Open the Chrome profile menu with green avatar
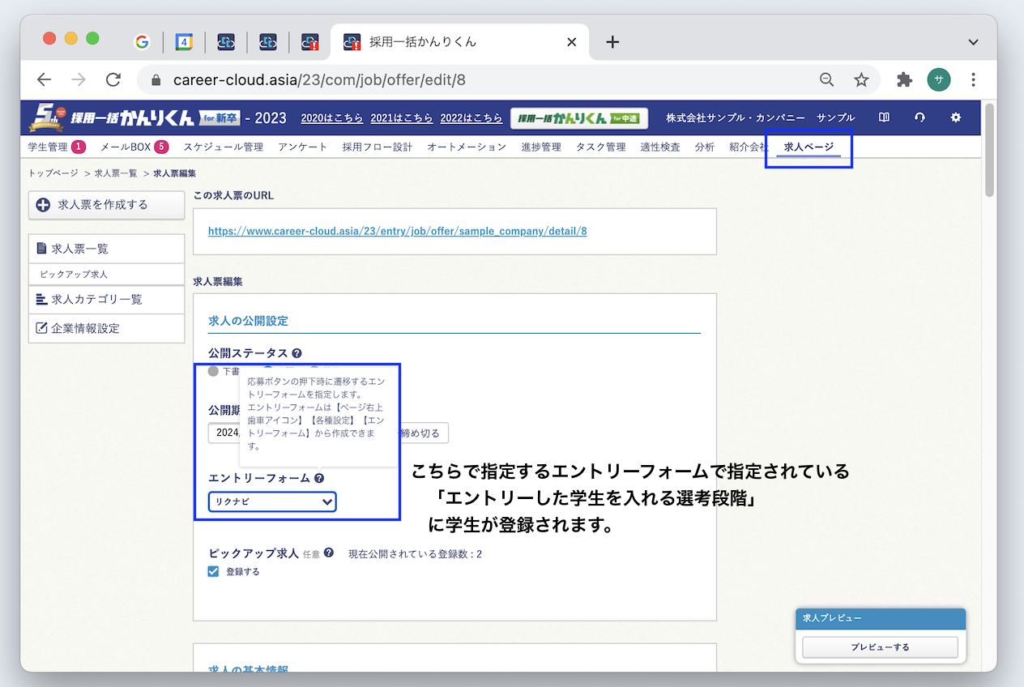Viewport: 1024px width, 687px height. tap(938, 80)
